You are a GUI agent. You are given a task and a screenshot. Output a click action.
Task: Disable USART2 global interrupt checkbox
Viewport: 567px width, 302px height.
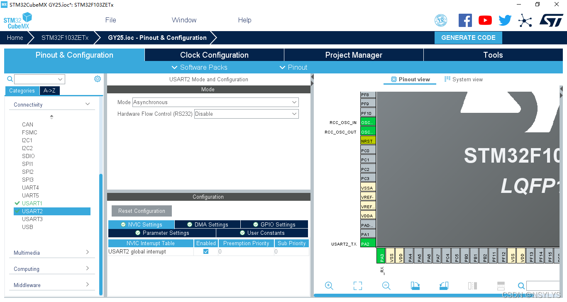pyautogui.click(x=206, y=251)
